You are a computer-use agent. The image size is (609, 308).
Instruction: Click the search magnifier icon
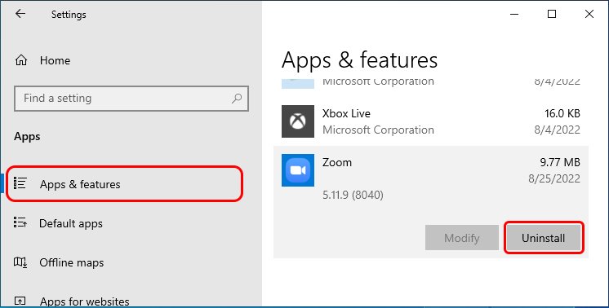(x=237, y=99)
